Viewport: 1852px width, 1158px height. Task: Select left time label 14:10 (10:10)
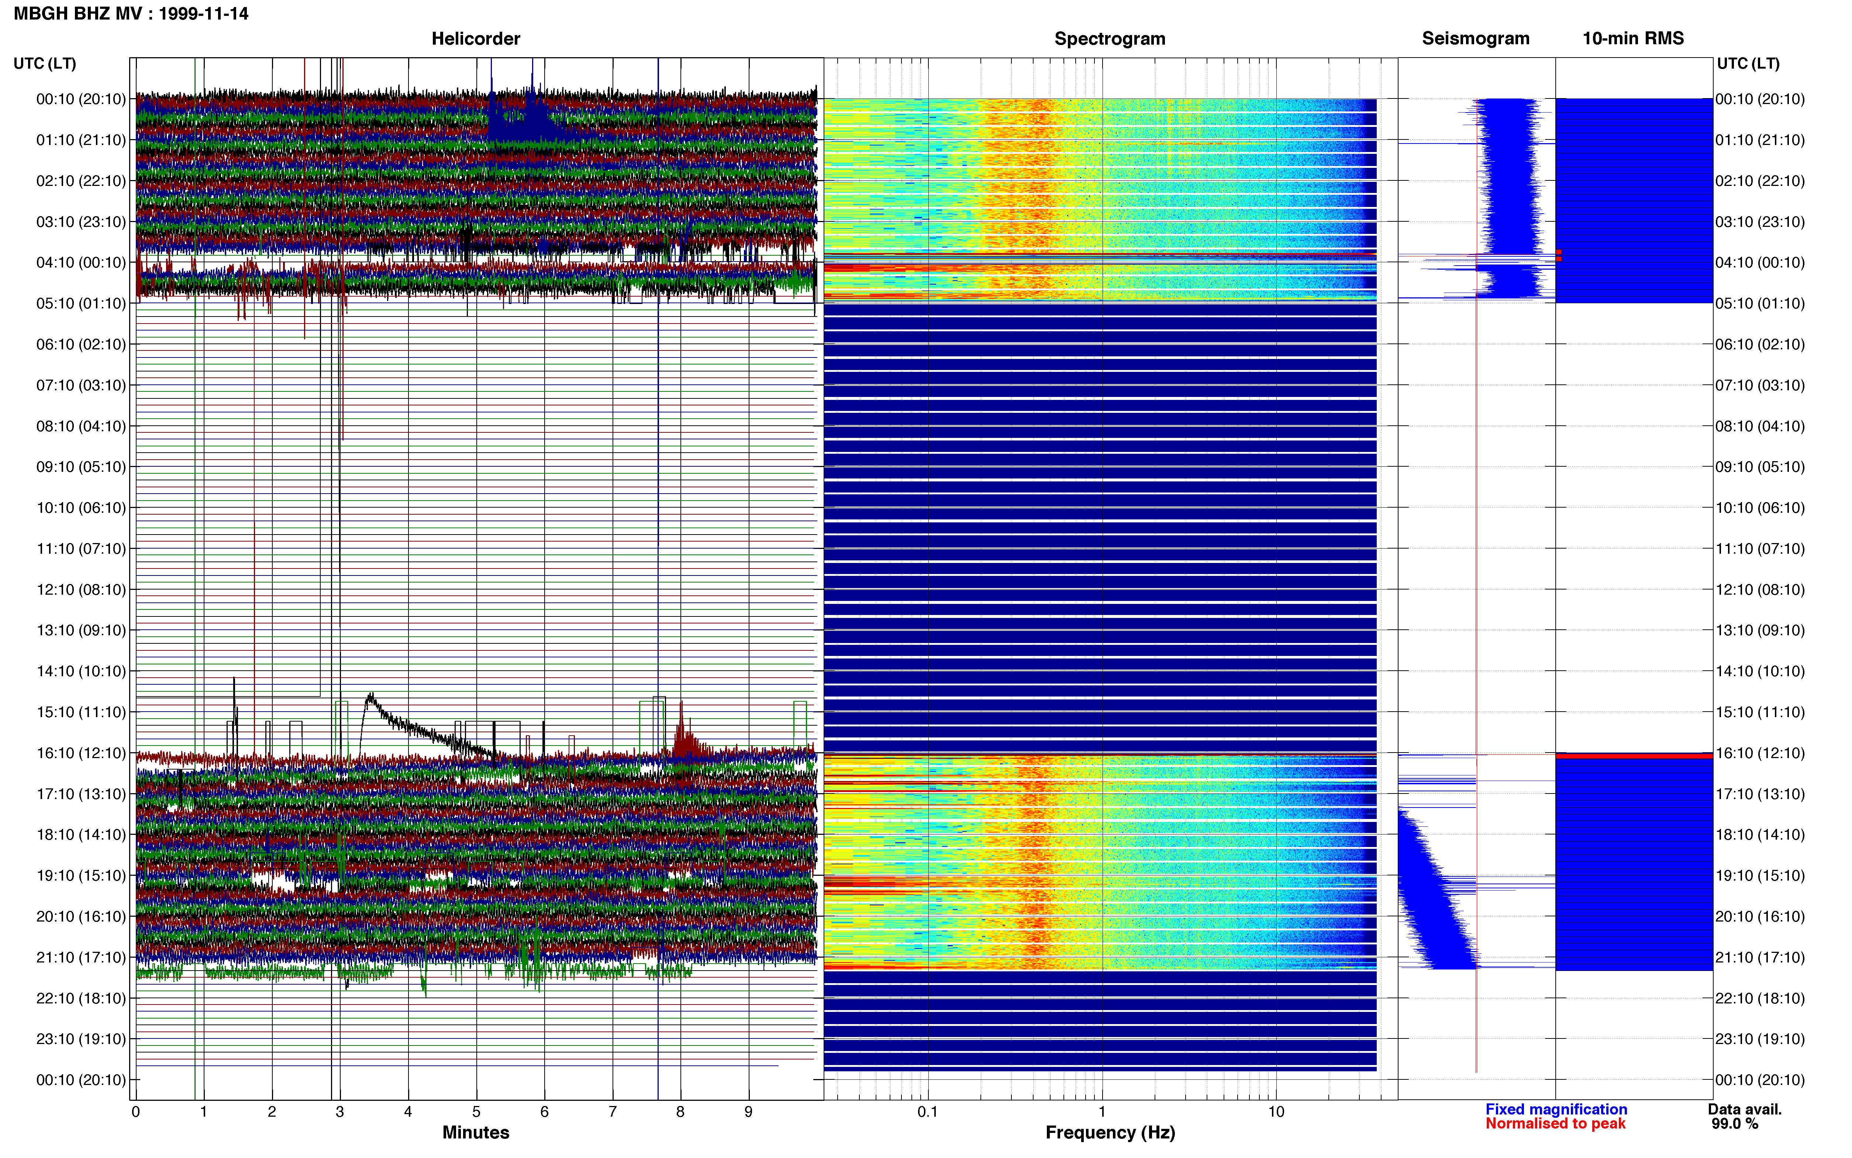click(81, 672)
